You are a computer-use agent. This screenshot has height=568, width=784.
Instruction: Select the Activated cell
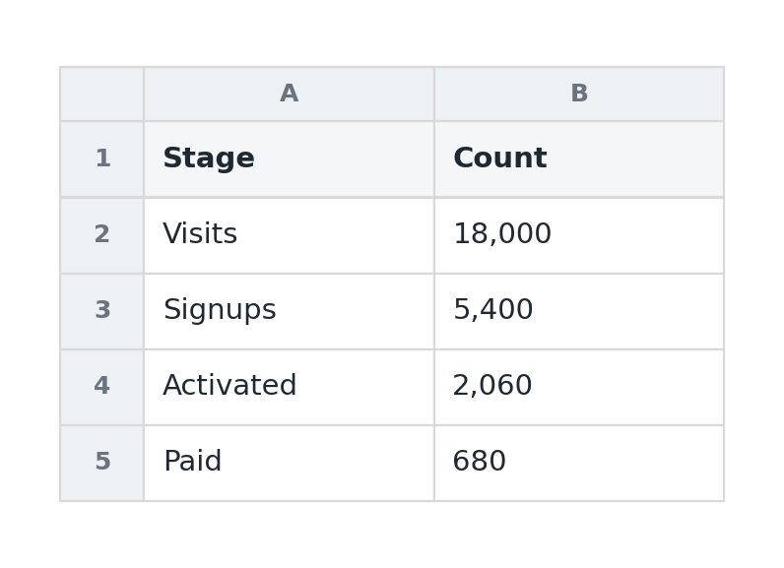coord(289,388)
